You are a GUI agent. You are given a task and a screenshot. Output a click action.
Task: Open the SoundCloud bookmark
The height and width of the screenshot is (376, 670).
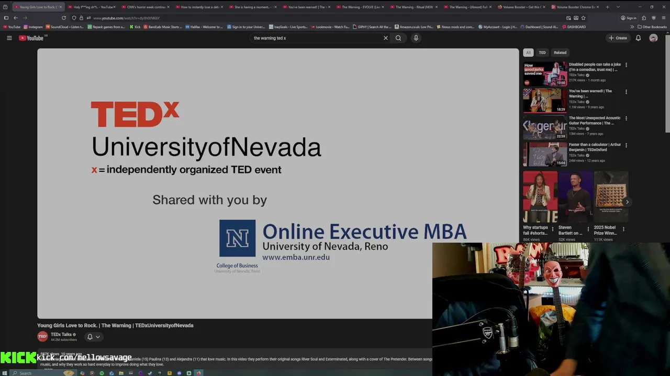[x=65, y=27]
